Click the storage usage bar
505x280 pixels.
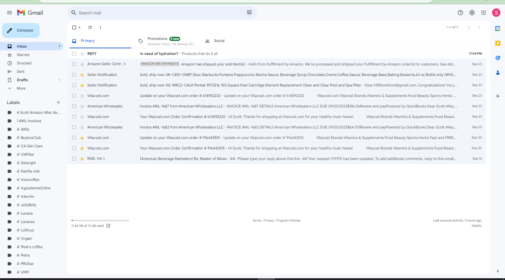(x=100, y=220)
